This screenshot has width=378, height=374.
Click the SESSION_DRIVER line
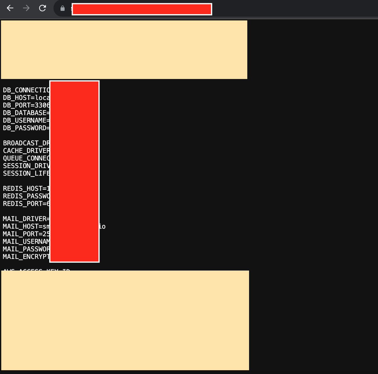26,166
